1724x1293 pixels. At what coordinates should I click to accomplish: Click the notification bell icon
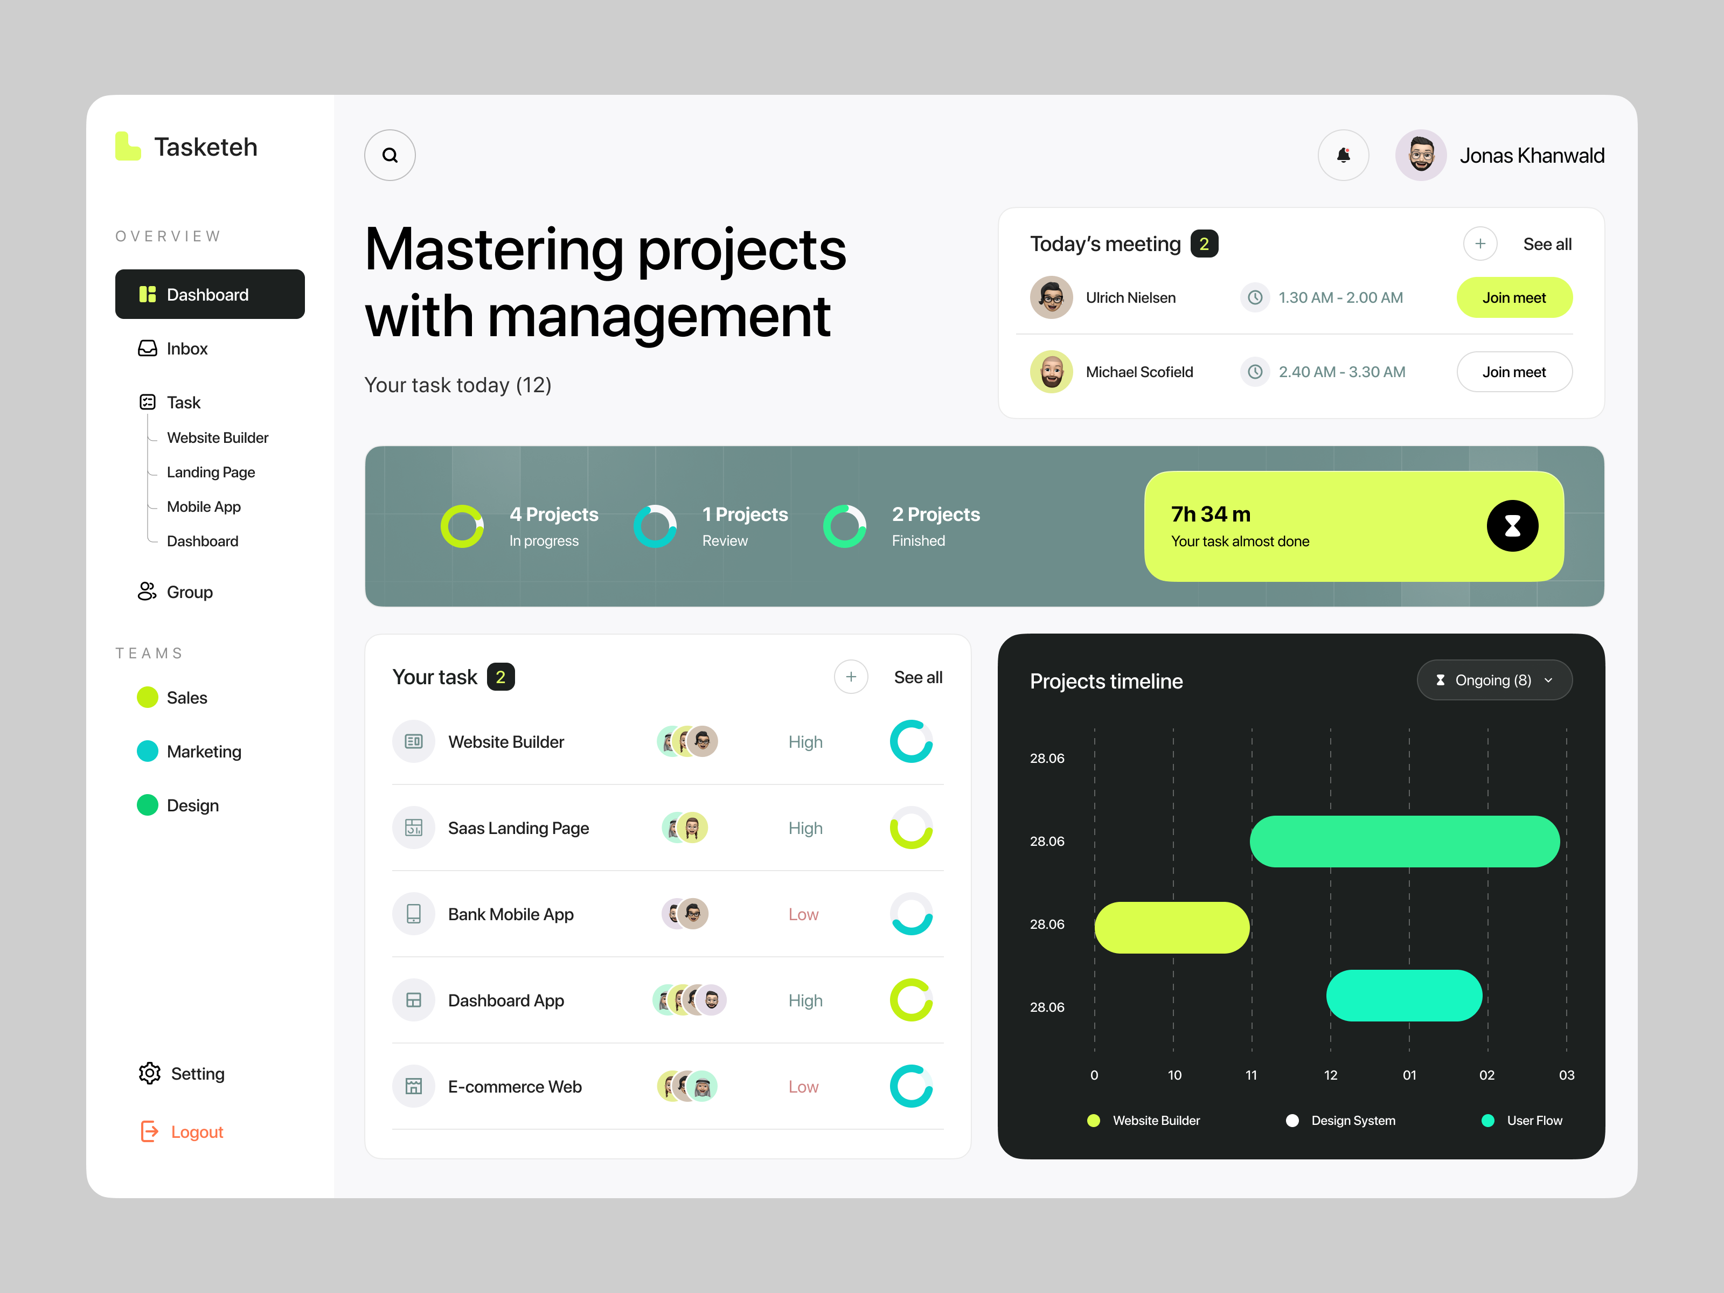(1343, 155)
